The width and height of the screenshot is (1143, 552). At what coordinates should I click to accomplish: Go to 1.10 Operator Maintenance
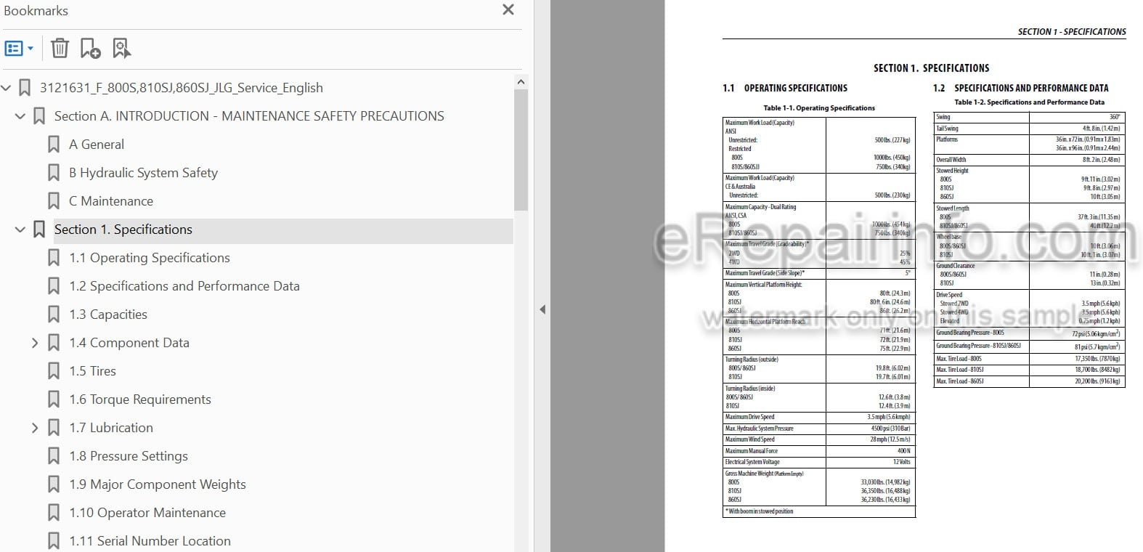click(x=147, y=513)
